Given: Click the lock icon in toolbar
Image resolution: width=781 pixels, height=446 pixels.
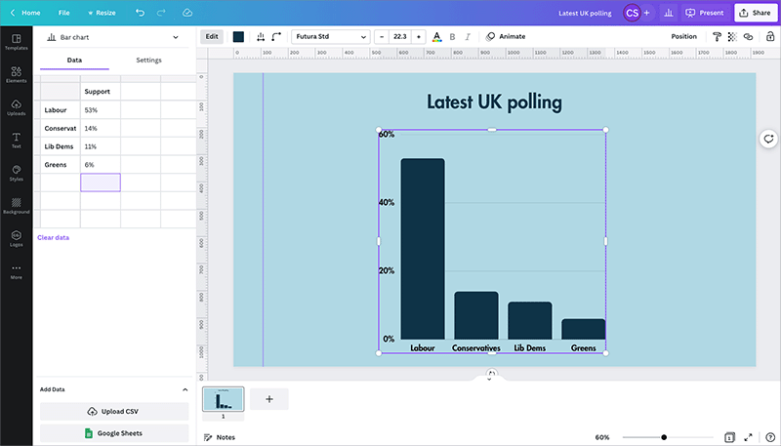Looking at the screenshot, I should (770, 36).
